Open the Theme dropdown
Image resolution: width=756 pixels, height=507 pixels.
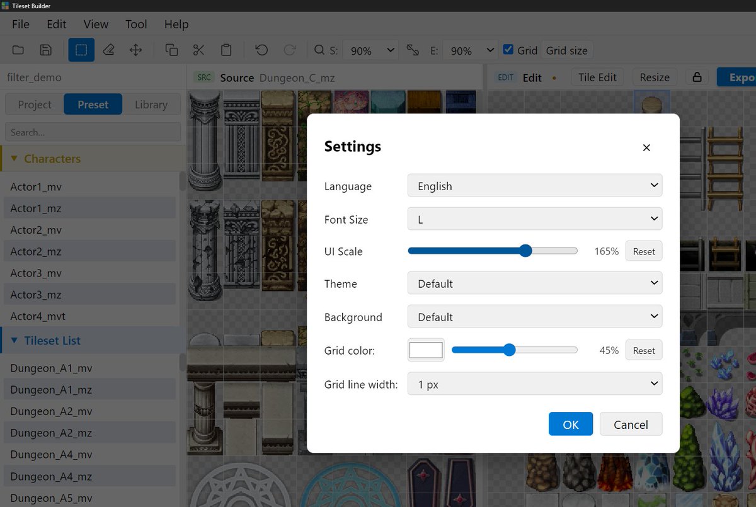tap(535, 283)
